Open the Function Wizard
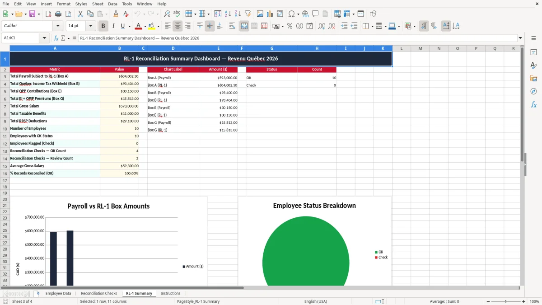 [56, 38]
